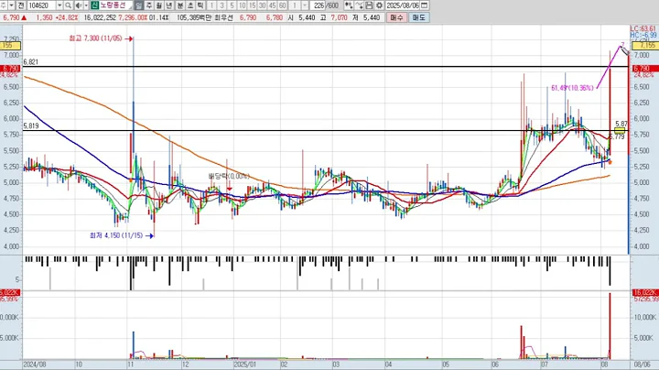
Task: Click 2024/08 label on time axis
Action: 35,365
